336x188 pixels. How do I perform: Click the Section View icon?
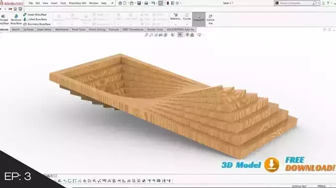[x=161, y=35]
